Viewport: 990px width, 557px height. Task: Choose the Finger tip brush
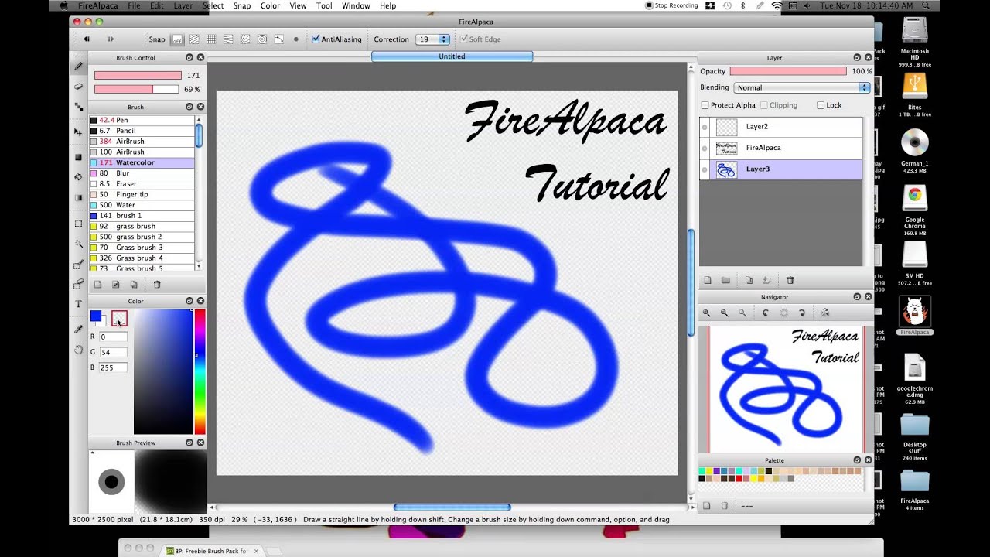[x=142, y=194]
